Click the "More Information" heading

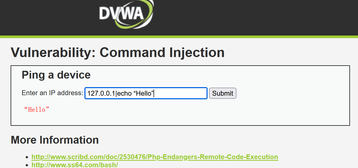pyautogui.click(x=55, y=140)
